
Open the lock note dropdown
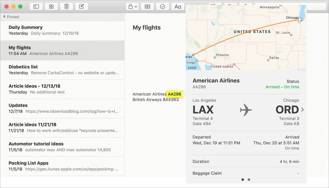tap(132, 7)
